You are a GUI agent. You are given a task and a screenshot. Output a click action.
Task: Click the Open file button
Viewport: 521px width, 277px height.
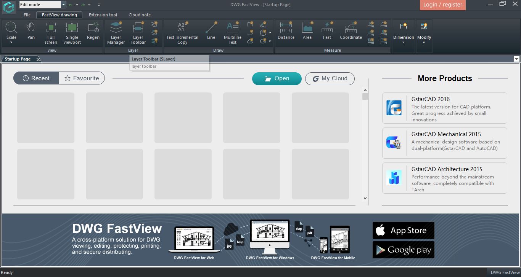coord(277,78)
